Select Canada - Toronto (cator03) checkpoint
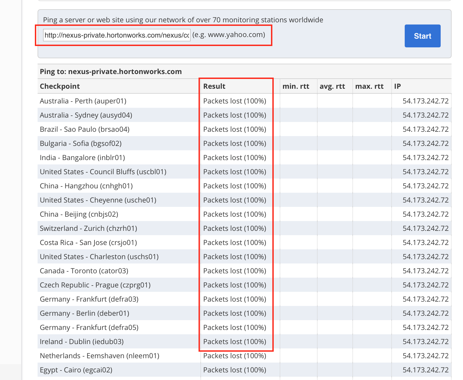 click(x=84, y=271)
